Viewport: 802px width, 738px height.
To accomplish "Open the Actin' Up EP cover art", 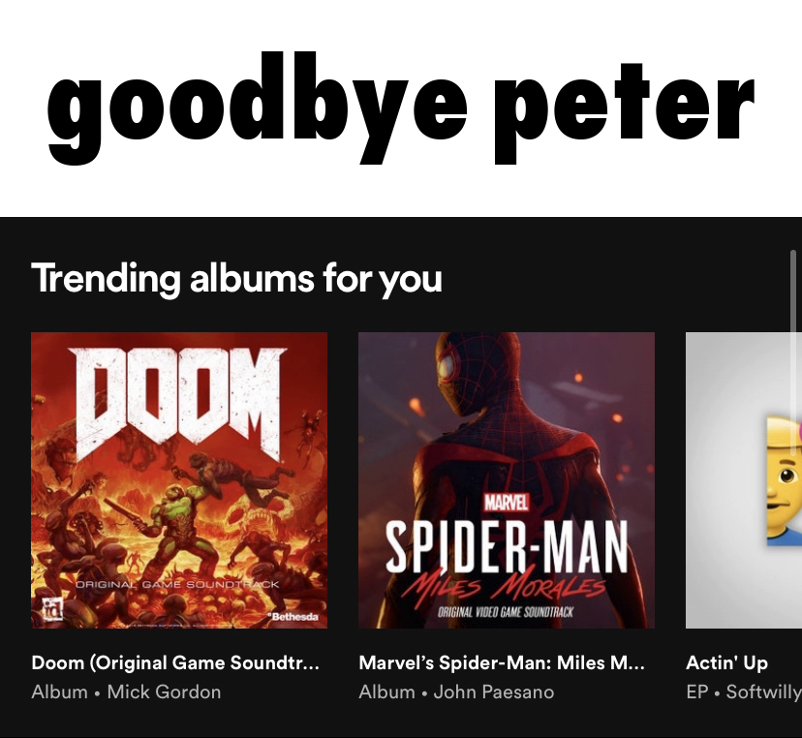I will pos(744,480).
